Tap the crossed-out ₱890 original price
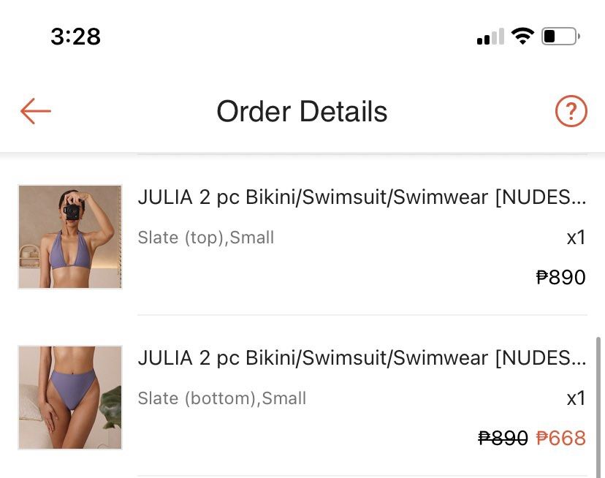Viewport: 605px width, 478px height. [x=502, y=438]
